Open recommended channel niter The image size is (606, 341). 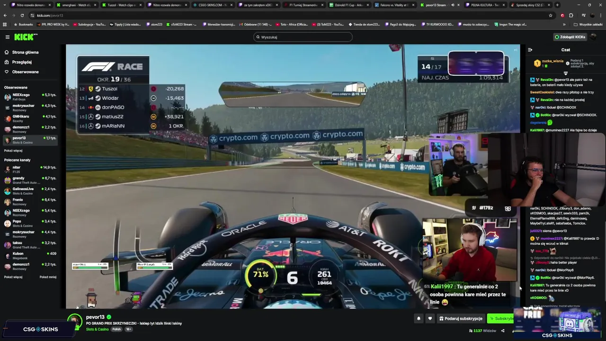[29, 169]
